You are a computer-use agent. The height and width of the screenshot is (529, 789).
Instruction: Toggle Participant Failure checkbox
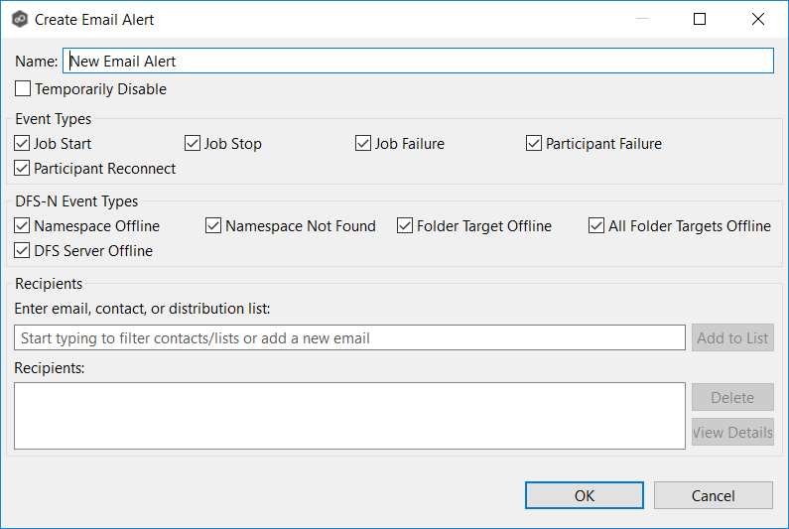click(534, 144)
